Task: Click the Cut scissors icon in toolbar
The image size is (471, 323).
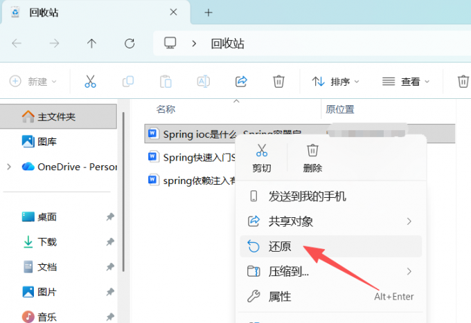Action: tap(90, 82)
